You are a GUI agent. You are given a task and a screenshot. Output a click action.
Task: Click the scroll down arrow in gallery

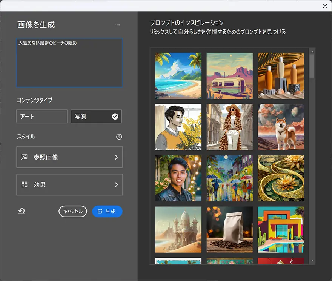click(x=312, y=260)
